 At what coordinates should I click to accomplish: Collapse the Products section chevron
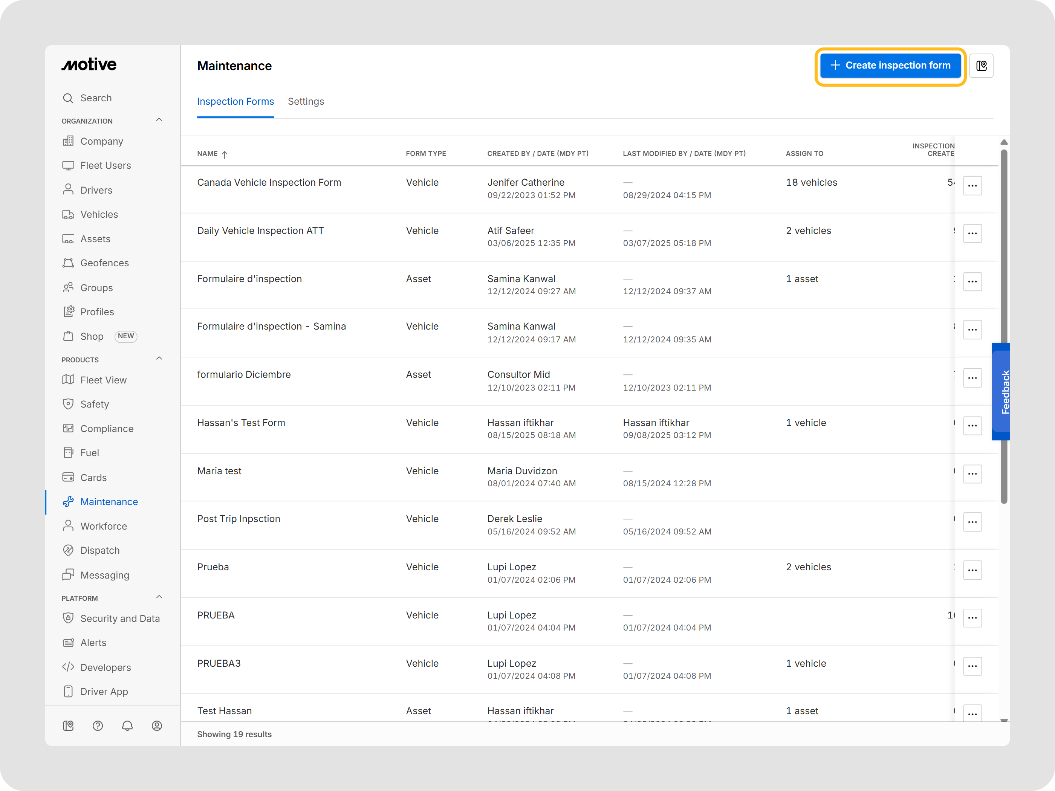pos(159,359)
